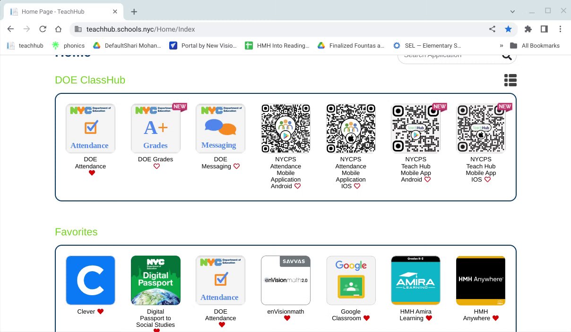Toggle the browser side panel icon
The width and height of the screenshot is (571, 332).
pyautogui.click(x=544, y=29)
